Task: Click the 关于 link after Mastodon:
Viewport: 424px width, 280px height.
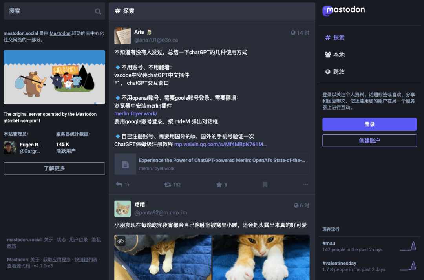Action: [x=35, y=260]
